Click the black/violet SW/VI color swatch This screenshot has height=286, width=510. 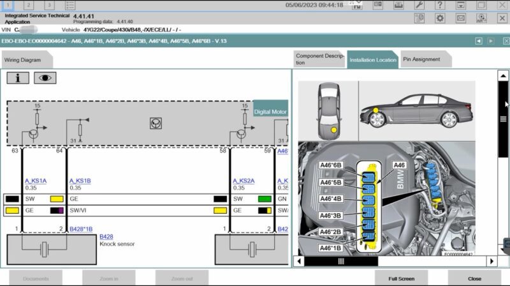tap(57, 211)
